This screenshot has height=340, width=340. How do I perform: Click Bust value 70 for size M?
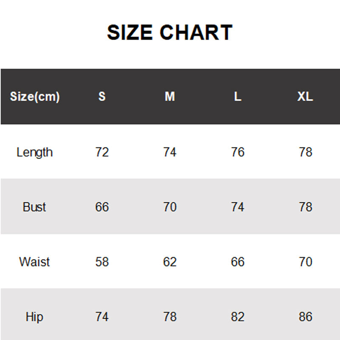pyautogui.click(x=170, y=207)
